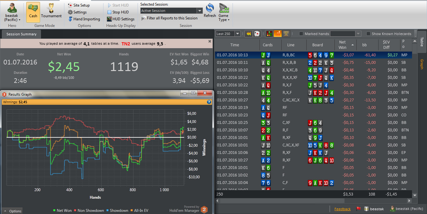
Task: Select Cash game mode
Action: coord(33,12)
